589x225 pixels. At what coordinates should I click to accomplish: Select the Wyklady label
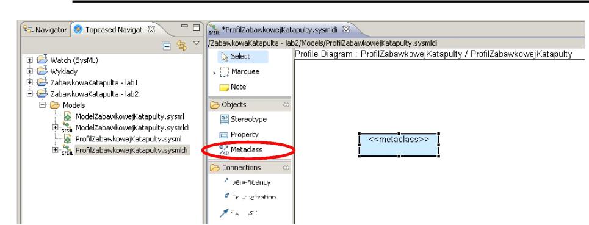(x=64, y=71)
